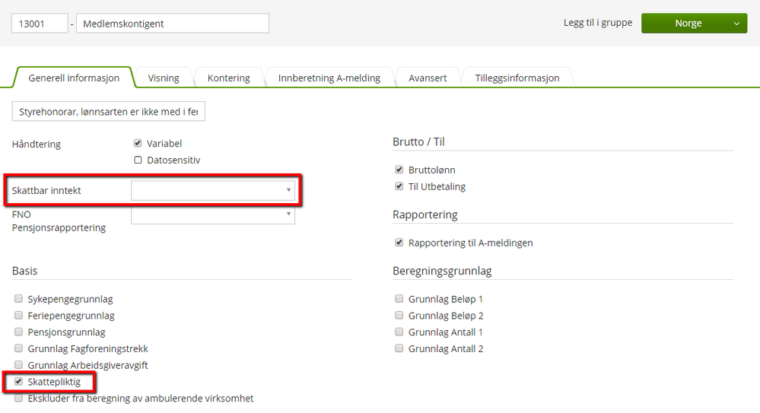Open the Kontering tab
Screen dimensions: 760x413
pyautogui.click(x=229, y=78)
